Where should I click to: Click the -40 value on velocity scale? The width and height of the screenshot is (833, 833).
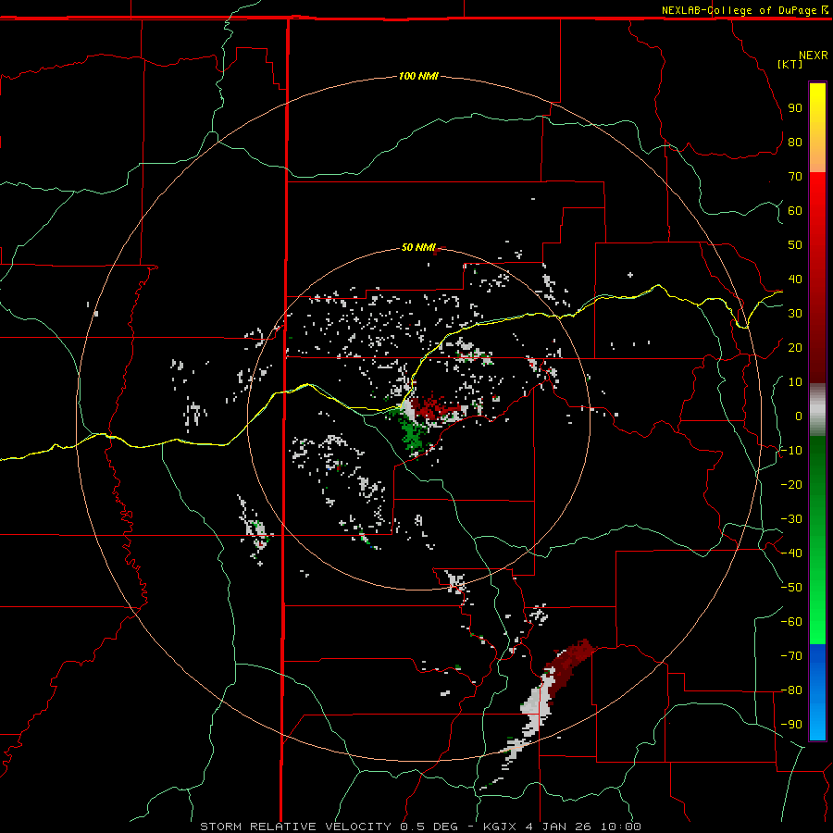791,553
